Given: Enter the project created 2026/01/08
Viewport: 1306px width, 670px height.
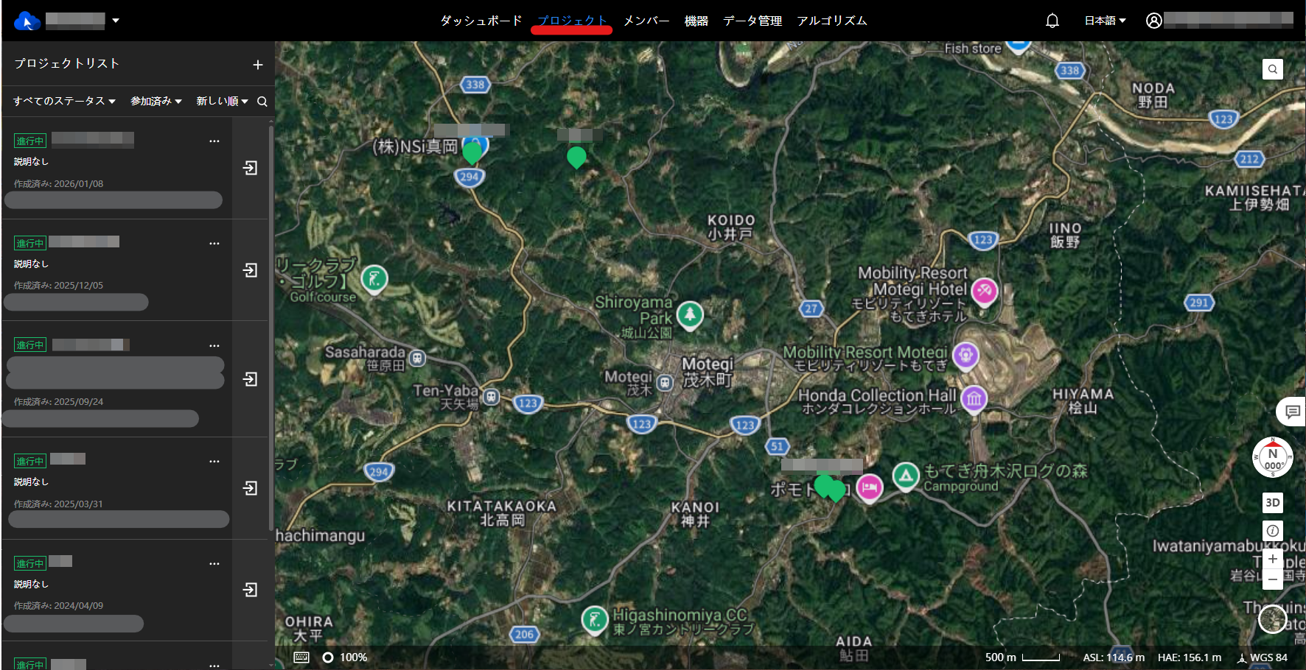Looking at the screenshot, I should click(251, 168).
